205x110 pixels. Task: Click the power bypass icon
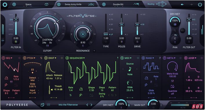(x=200, y=5)
